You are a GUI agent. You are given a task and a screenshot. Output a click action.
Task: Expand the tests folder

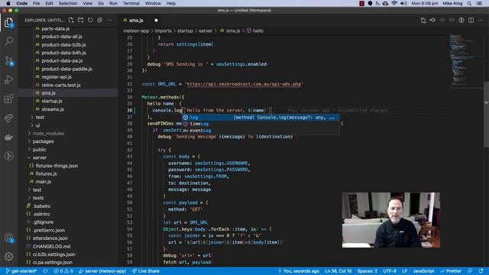click(x=38, y=198)
